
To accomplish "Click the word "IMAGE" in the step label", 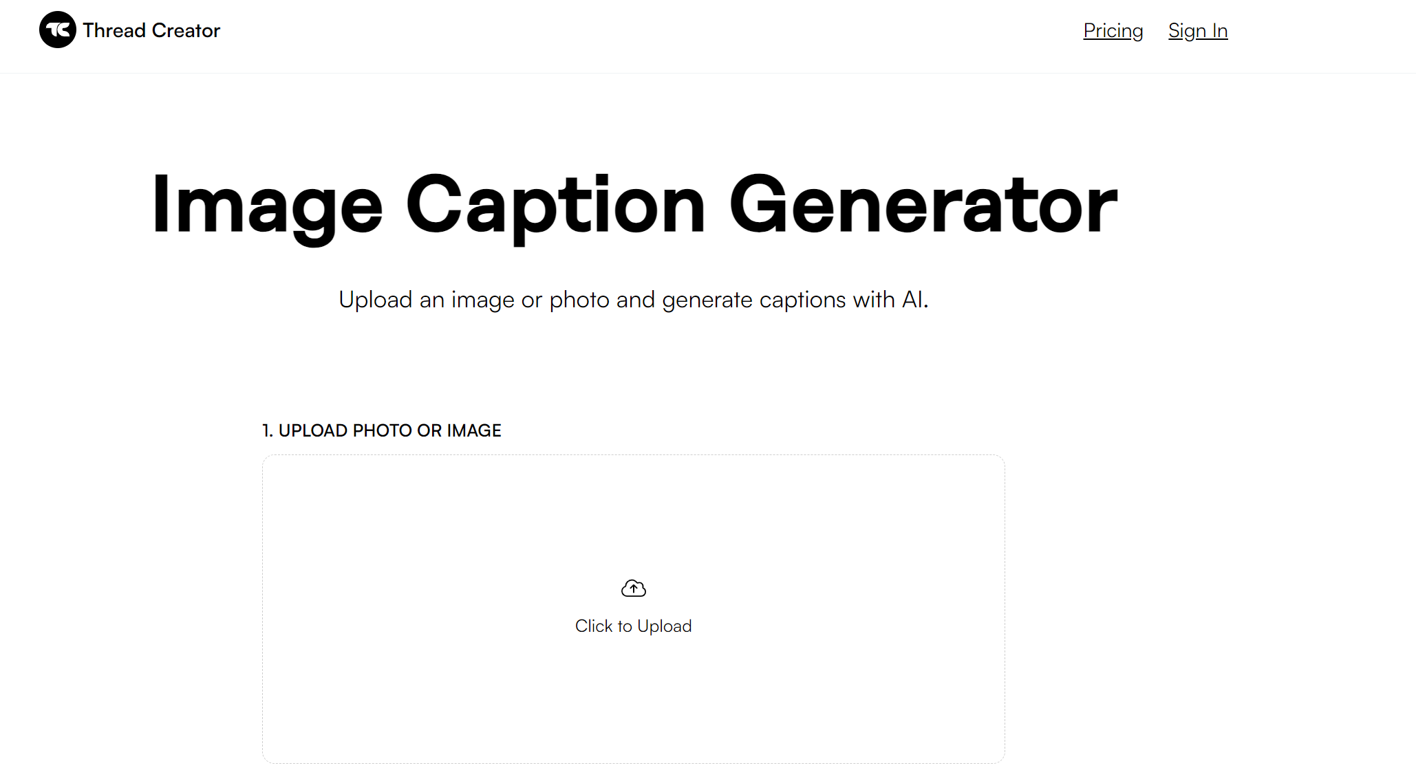I will 474,431.
